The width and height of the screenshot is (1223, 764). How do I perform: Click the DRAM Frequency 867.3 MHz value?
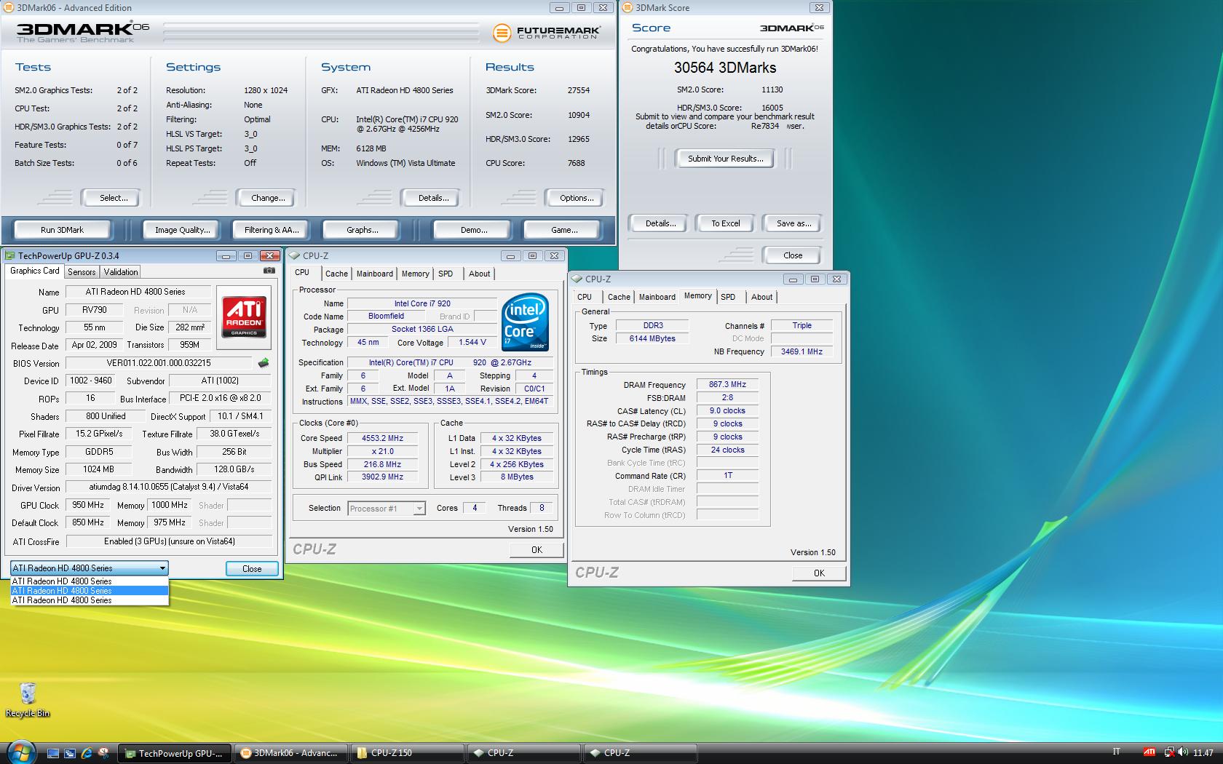coord(727,385)
